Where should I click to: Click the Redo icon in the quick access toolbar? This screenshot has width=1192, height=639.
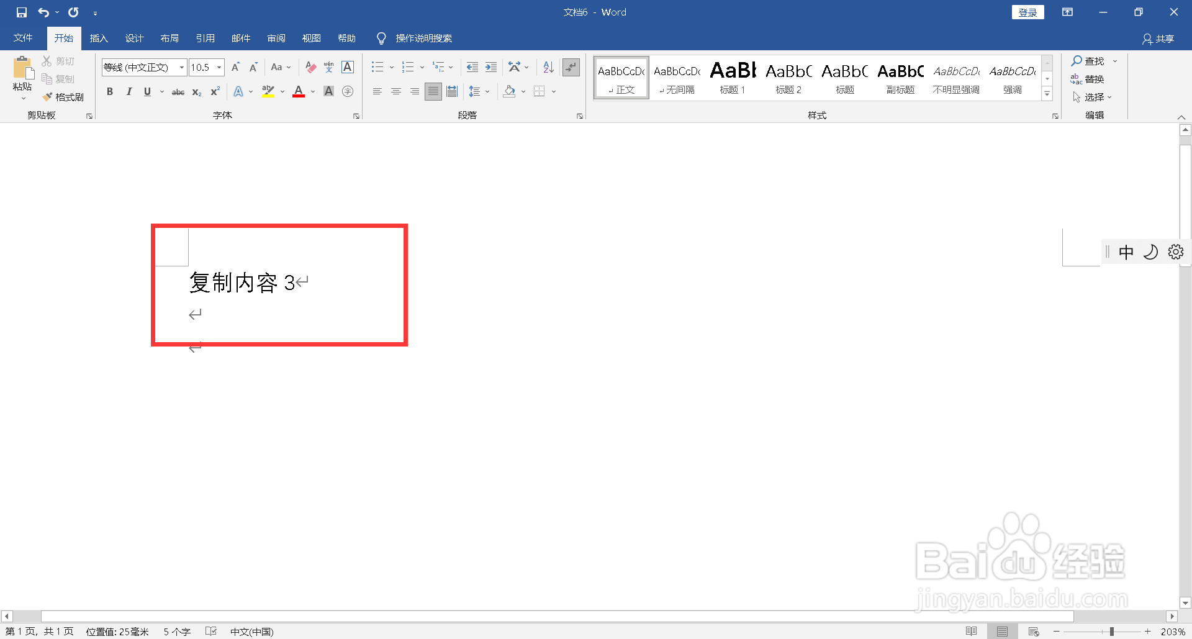click(x=73, y=12)
